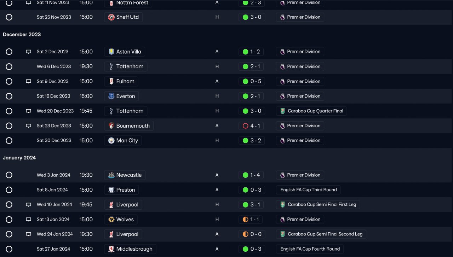Click the Premier Division logo on Everton row

tap(282, 96)
